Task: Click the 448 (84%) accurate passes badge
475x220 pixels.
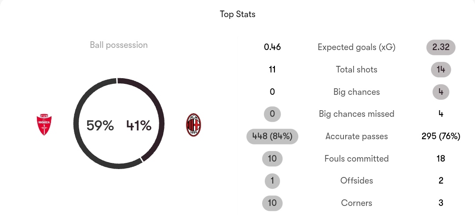Action: pos(272,136)
